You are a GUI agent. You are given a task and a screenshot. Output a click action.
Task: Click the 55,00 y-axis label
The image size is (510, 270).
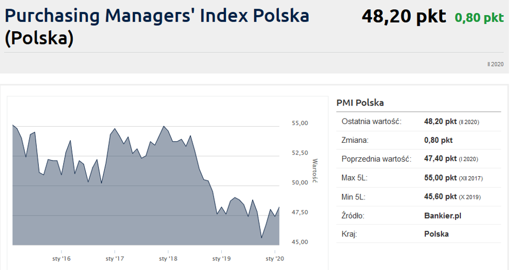(299, 123)
